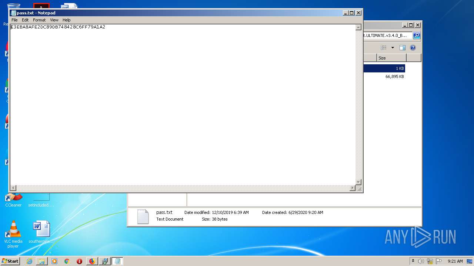Open the Help menu in Notepad

point(66,20)
